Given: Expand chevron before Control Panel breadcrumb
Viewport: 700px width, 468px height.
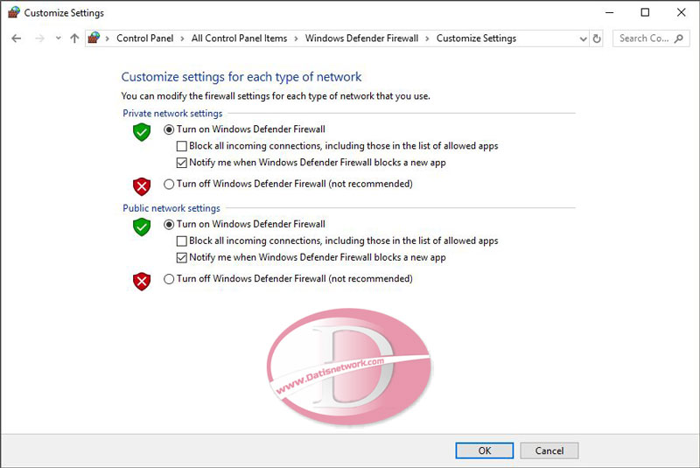Looking at the screenshot, I should [107, 38].
